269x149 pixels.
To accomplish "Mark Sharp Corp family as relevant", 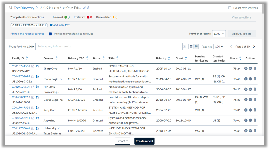I will pos(246,69).
